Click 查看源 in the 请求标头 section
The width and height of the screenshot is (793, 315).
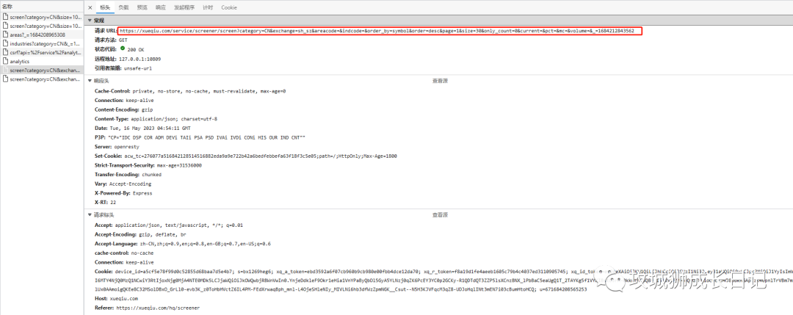click(440, 214)
